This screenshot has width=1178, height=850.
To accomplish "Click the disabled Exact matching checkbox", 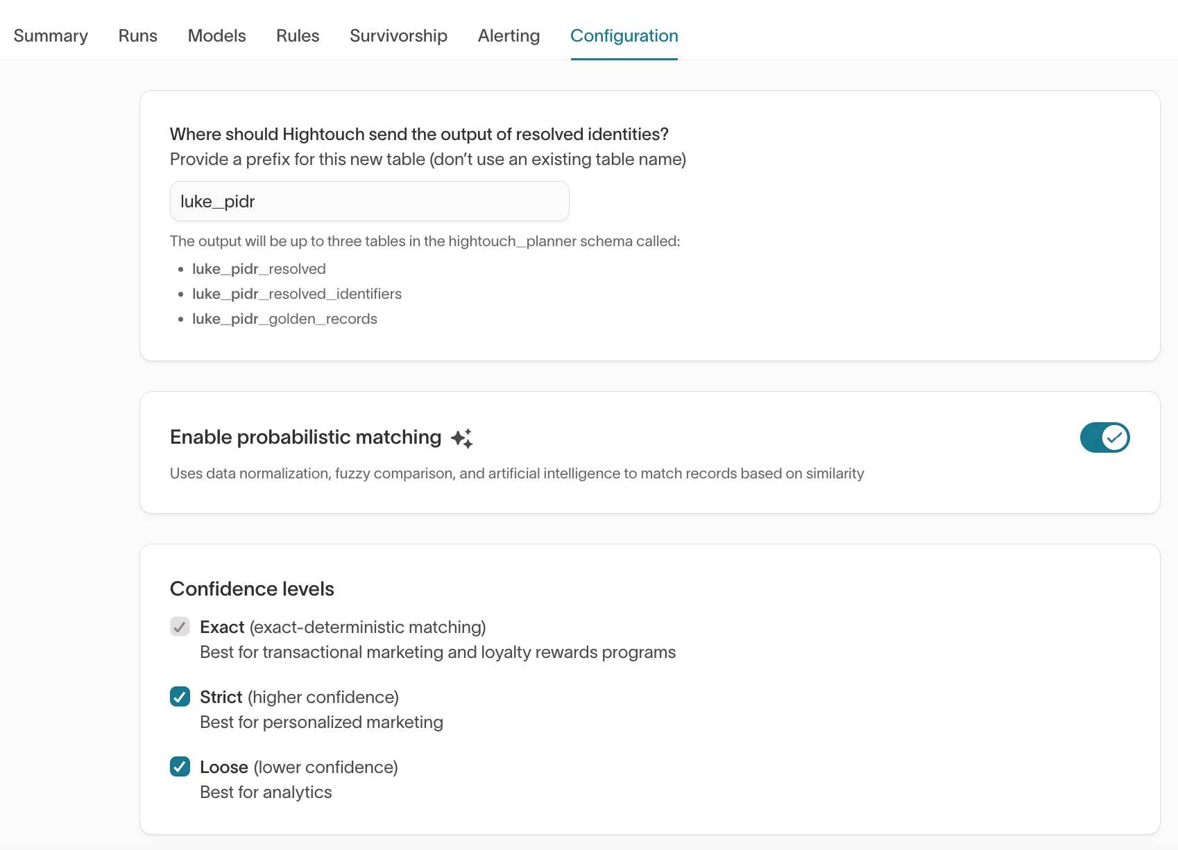I will click(x=180, y=627).
